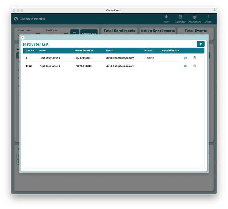This screenshot has height=209, width=228.
Task: Sort by Phone Number column header
Action: (x=84, y=51)
